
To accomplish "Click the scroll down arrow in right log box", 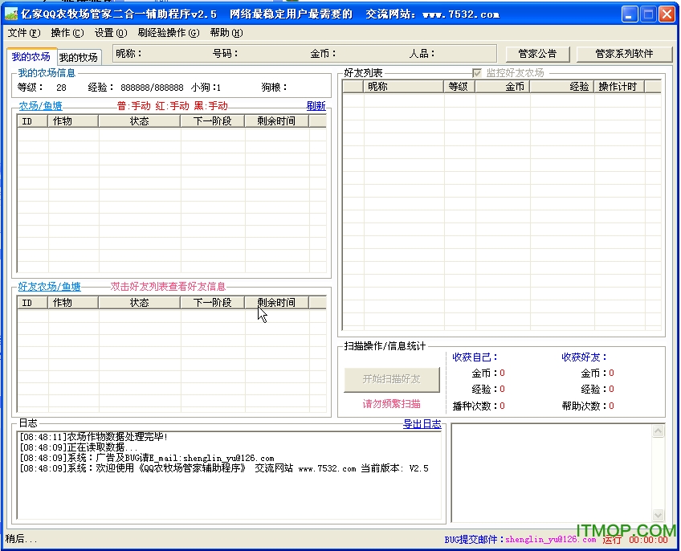I will (x=658, y=515).
